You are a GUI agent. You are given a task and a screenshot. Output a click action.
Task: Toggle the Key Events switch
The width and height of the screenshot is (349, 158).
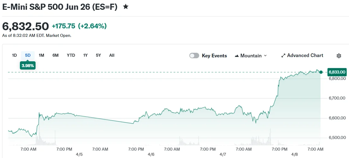[x=194, y=56]
